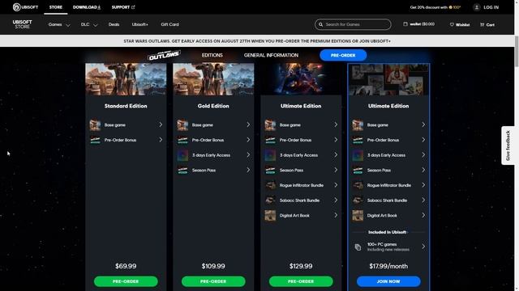Expand Gold Edition 3 days Early Access chevron

(x=248, y=154)
